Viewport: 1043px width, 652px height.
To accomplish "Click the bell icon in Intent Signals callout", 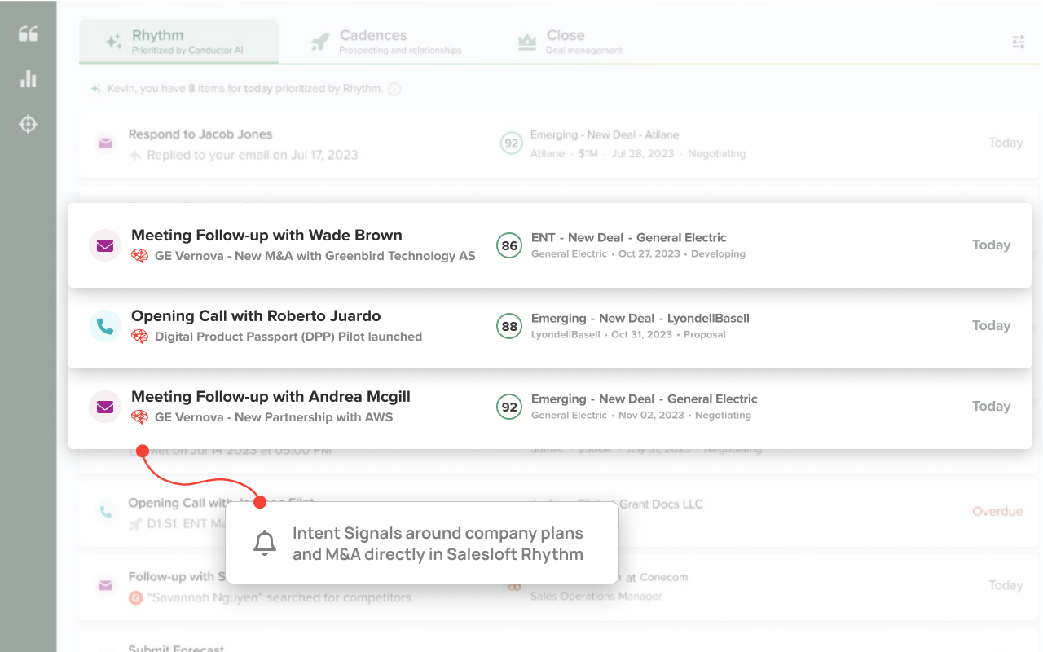I will pyautogui.click(x=264, y=543).
